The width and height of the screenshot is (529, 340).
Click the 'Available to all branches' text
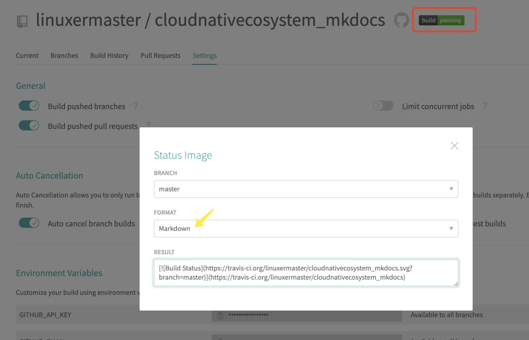coord(447,315)
